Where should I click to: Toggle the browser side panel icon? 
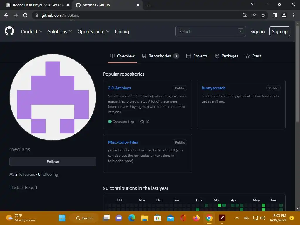coord(275,15)
